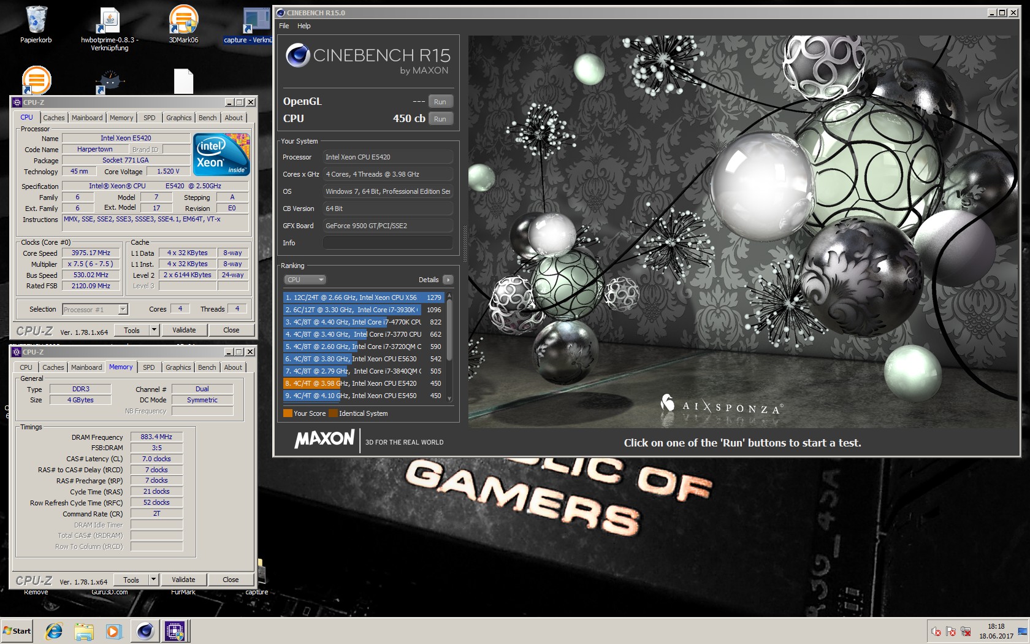The width and height of the screenshot is (1030, 644).
Task: Click the ranking list vertical scrollbar
Action: (x=449, y=347)
